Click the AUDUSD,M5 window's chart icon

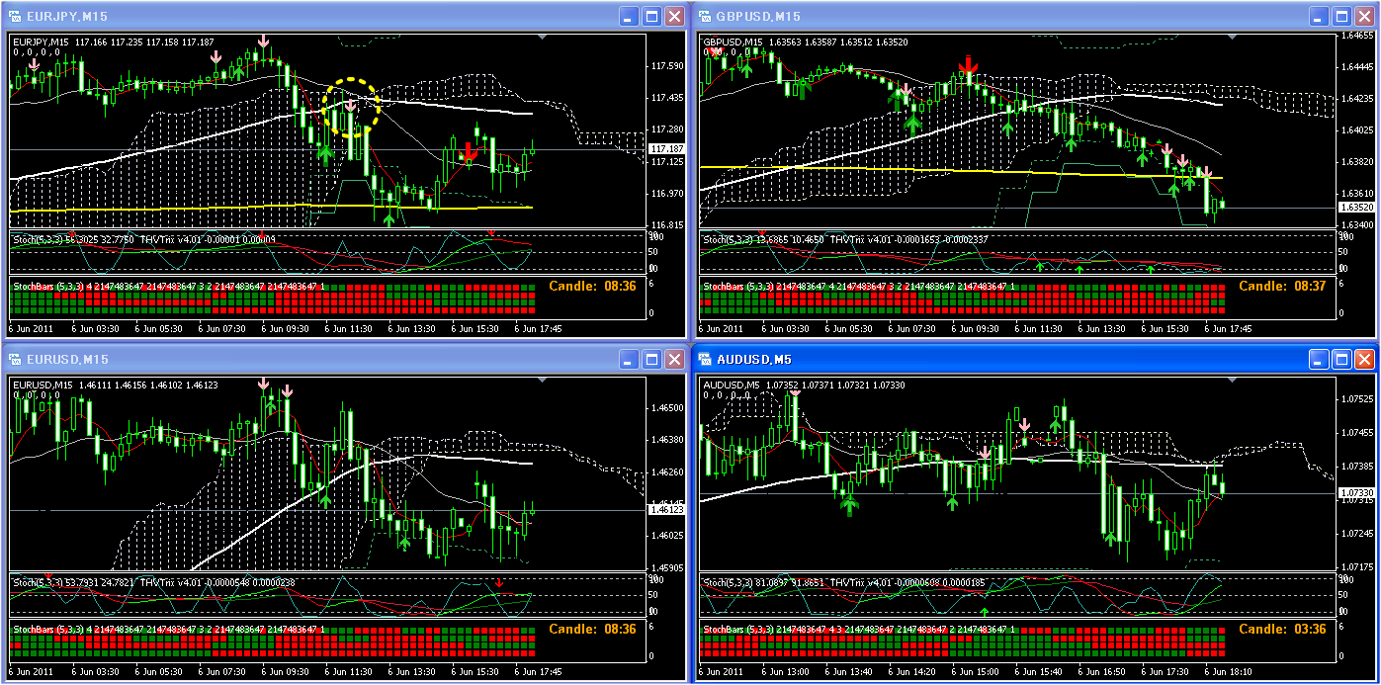705,359
